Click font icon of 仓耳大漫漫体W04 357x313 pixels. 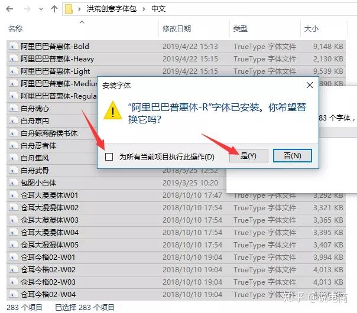(13, 233)
